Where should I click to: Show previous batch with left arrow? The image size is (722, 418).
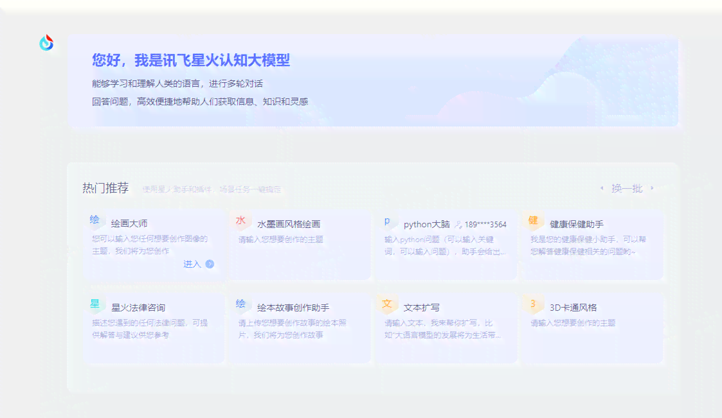(602, 188)
